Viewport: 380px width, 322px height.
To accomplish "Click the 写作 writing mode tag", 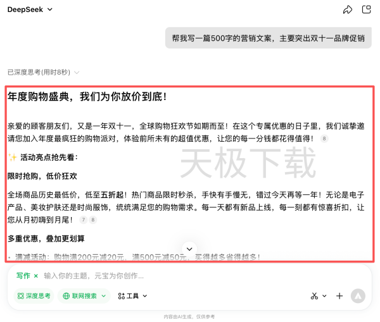I will [x=23, y=276].
